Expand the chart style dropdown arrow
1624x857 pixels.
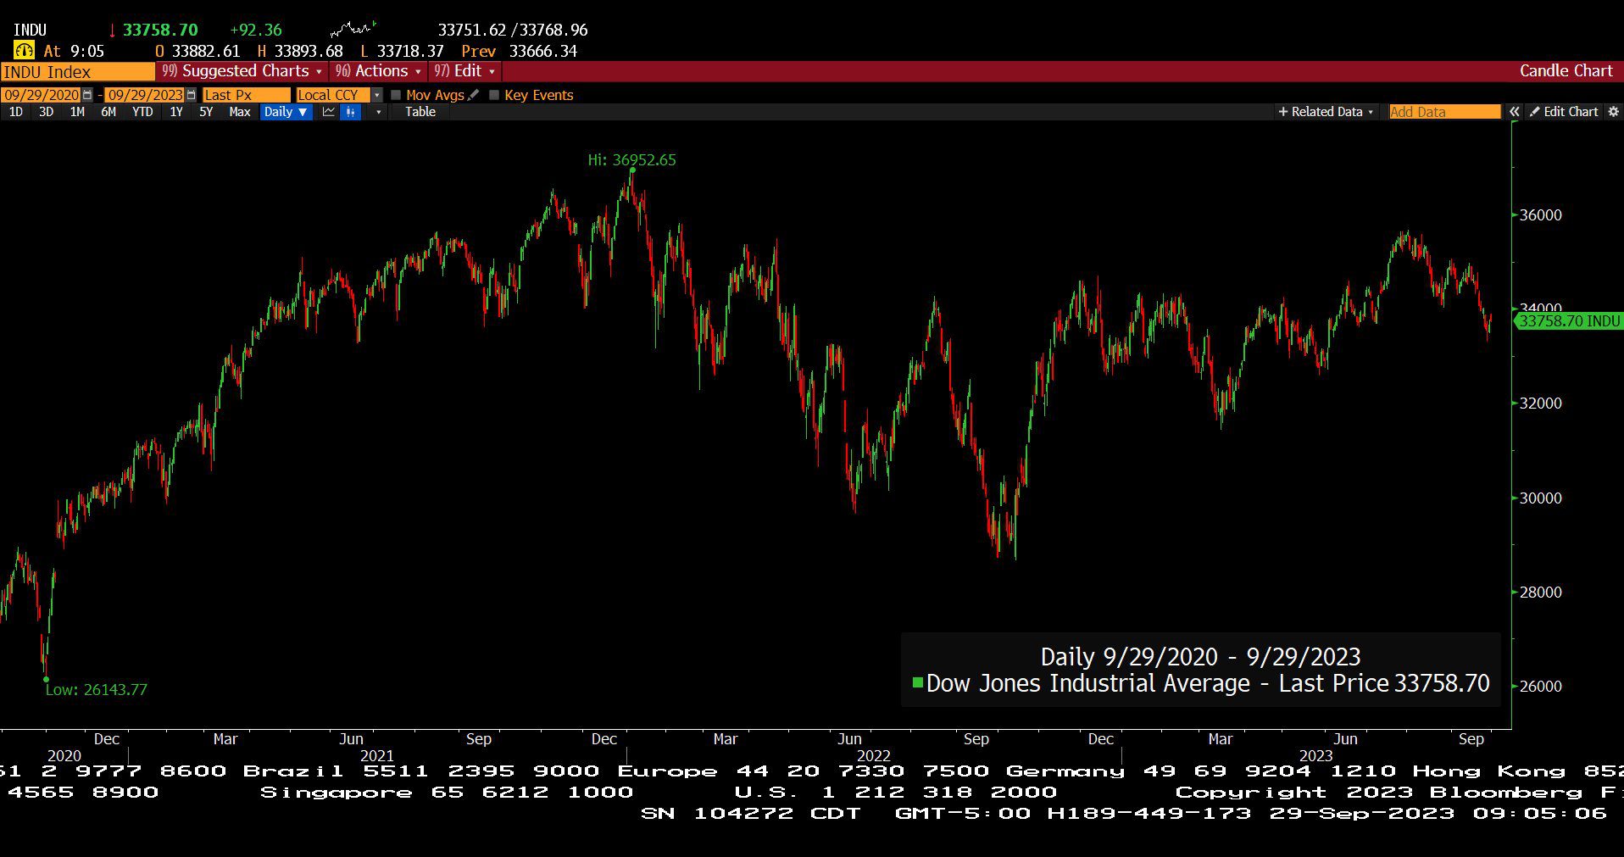pyautogui.click(x=378, y=112)
